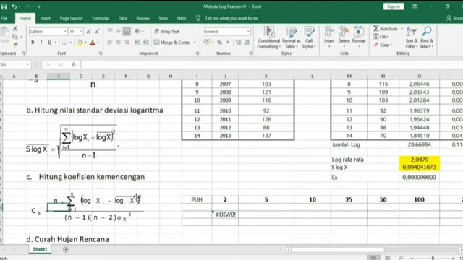Open the File tab
The height and width of the screenshot is (260, 463).
(x=4, y=18)
